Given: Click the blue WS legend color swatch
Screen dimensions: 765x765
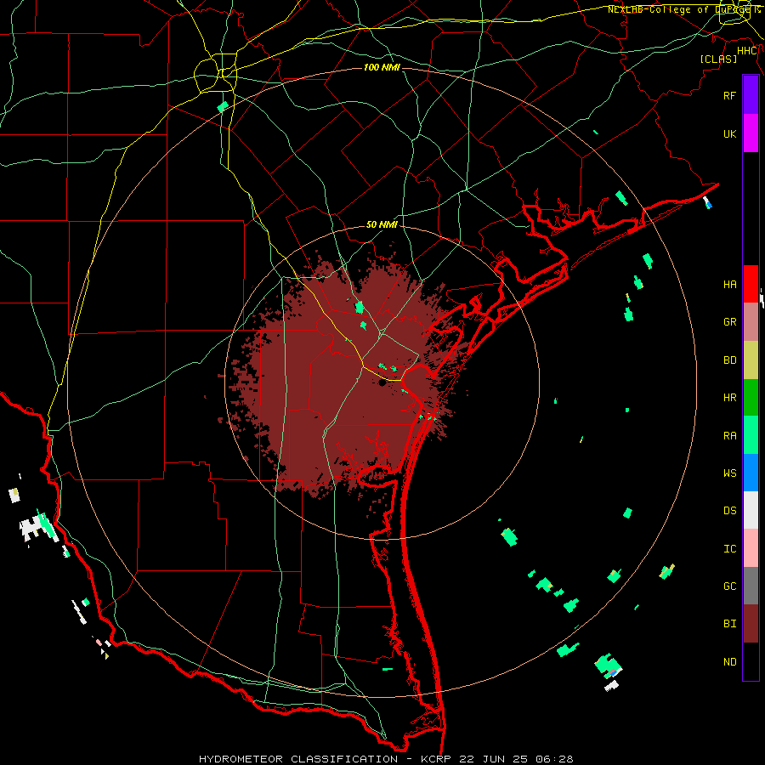Looking at the screenshot, I should 751,473.
